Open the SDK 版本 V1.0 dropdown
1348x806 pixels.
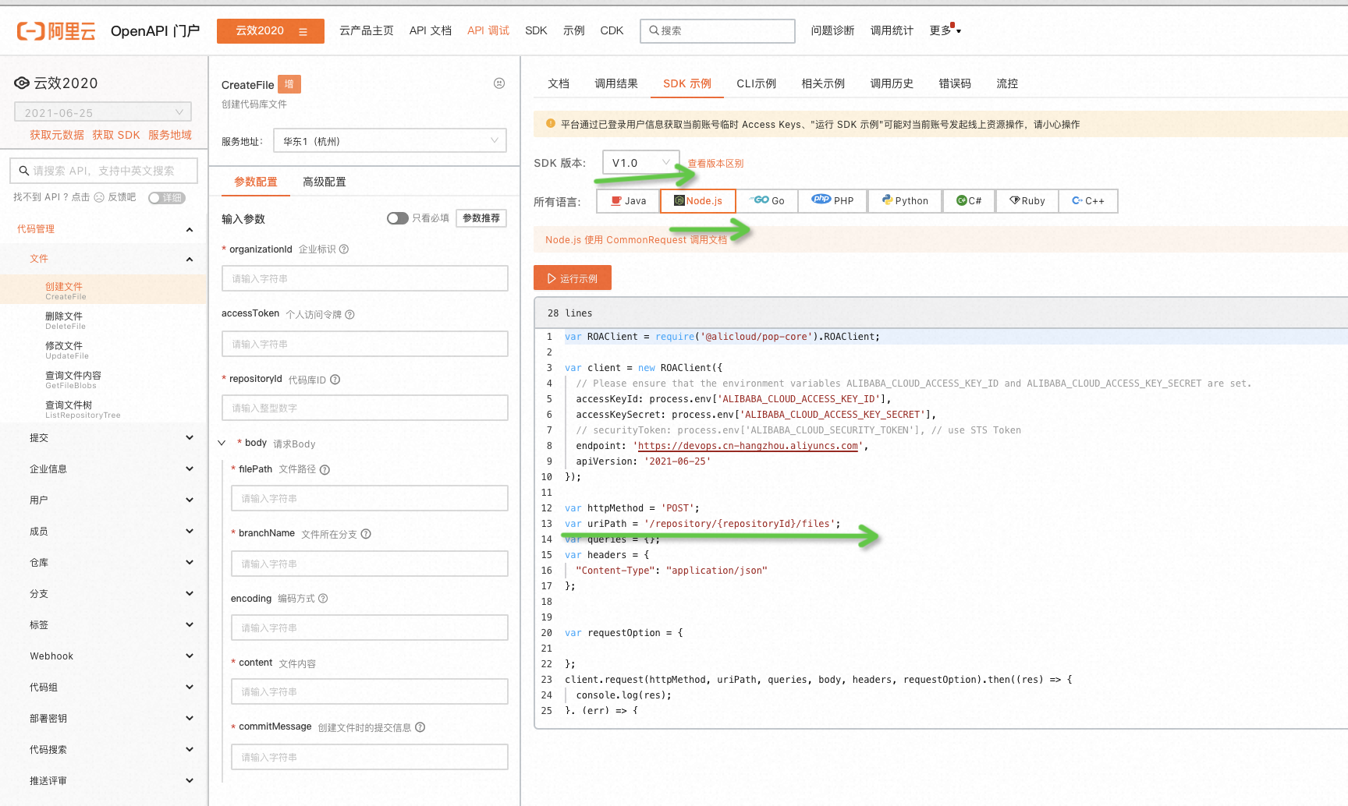pyautogui.click(x=640, y=162)
